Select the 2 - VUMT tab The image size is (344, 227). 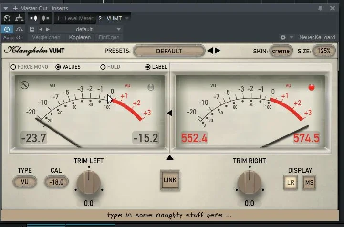coord(110,18)
